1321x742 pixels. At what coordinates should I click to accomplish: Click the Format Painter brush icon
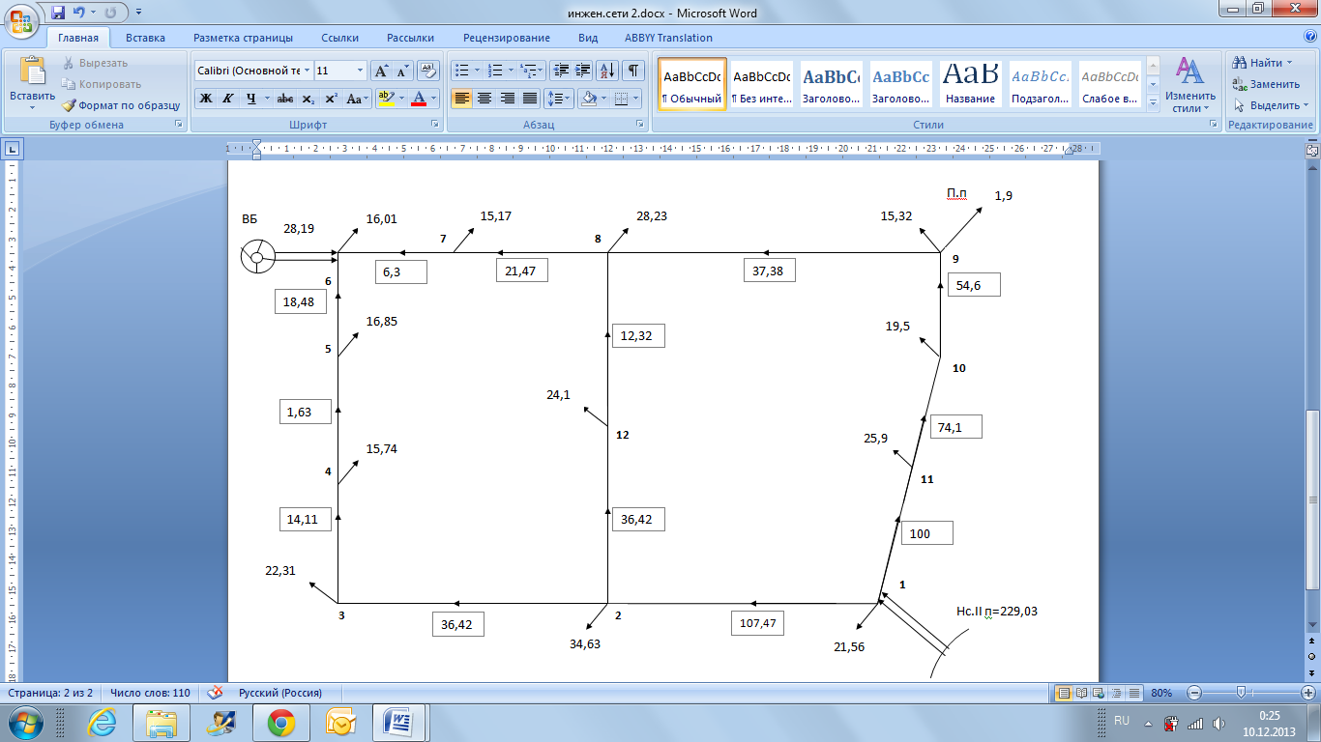70,105
